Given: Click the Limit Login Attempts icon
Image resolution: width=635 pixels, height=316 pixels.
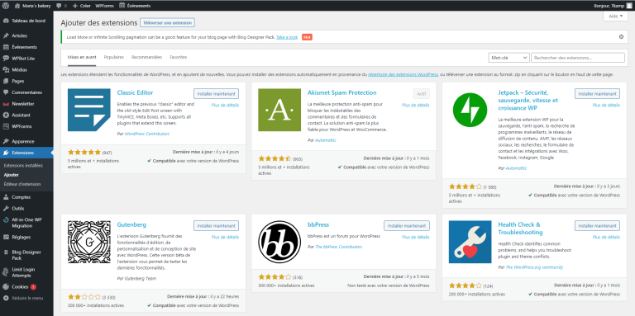Looking at the screenshot, I should [6, 272].
